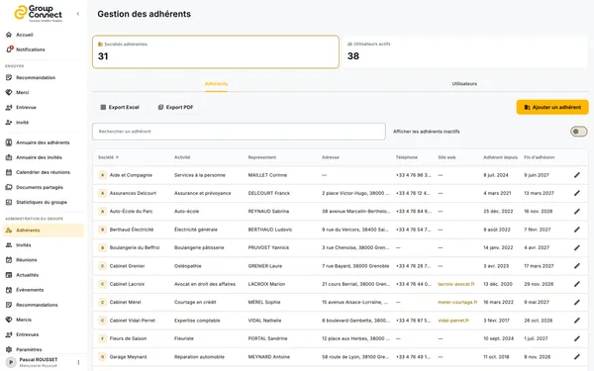Edit Cabinet Grenier with pencil icon
Screen dimensions: 594x371
(x=576, y=266)
